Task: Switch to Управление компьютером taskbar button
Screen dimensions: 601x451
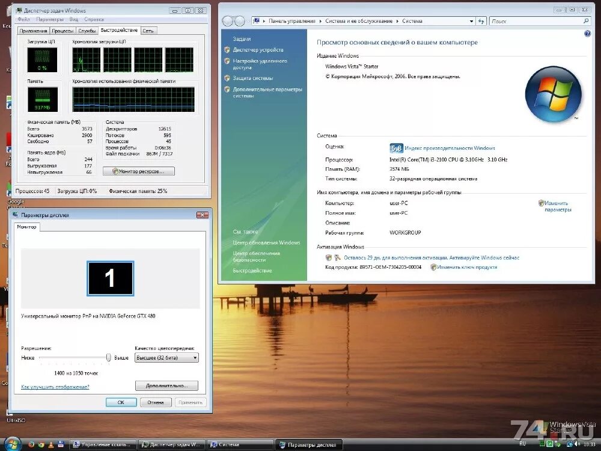Action: point(103,444)
